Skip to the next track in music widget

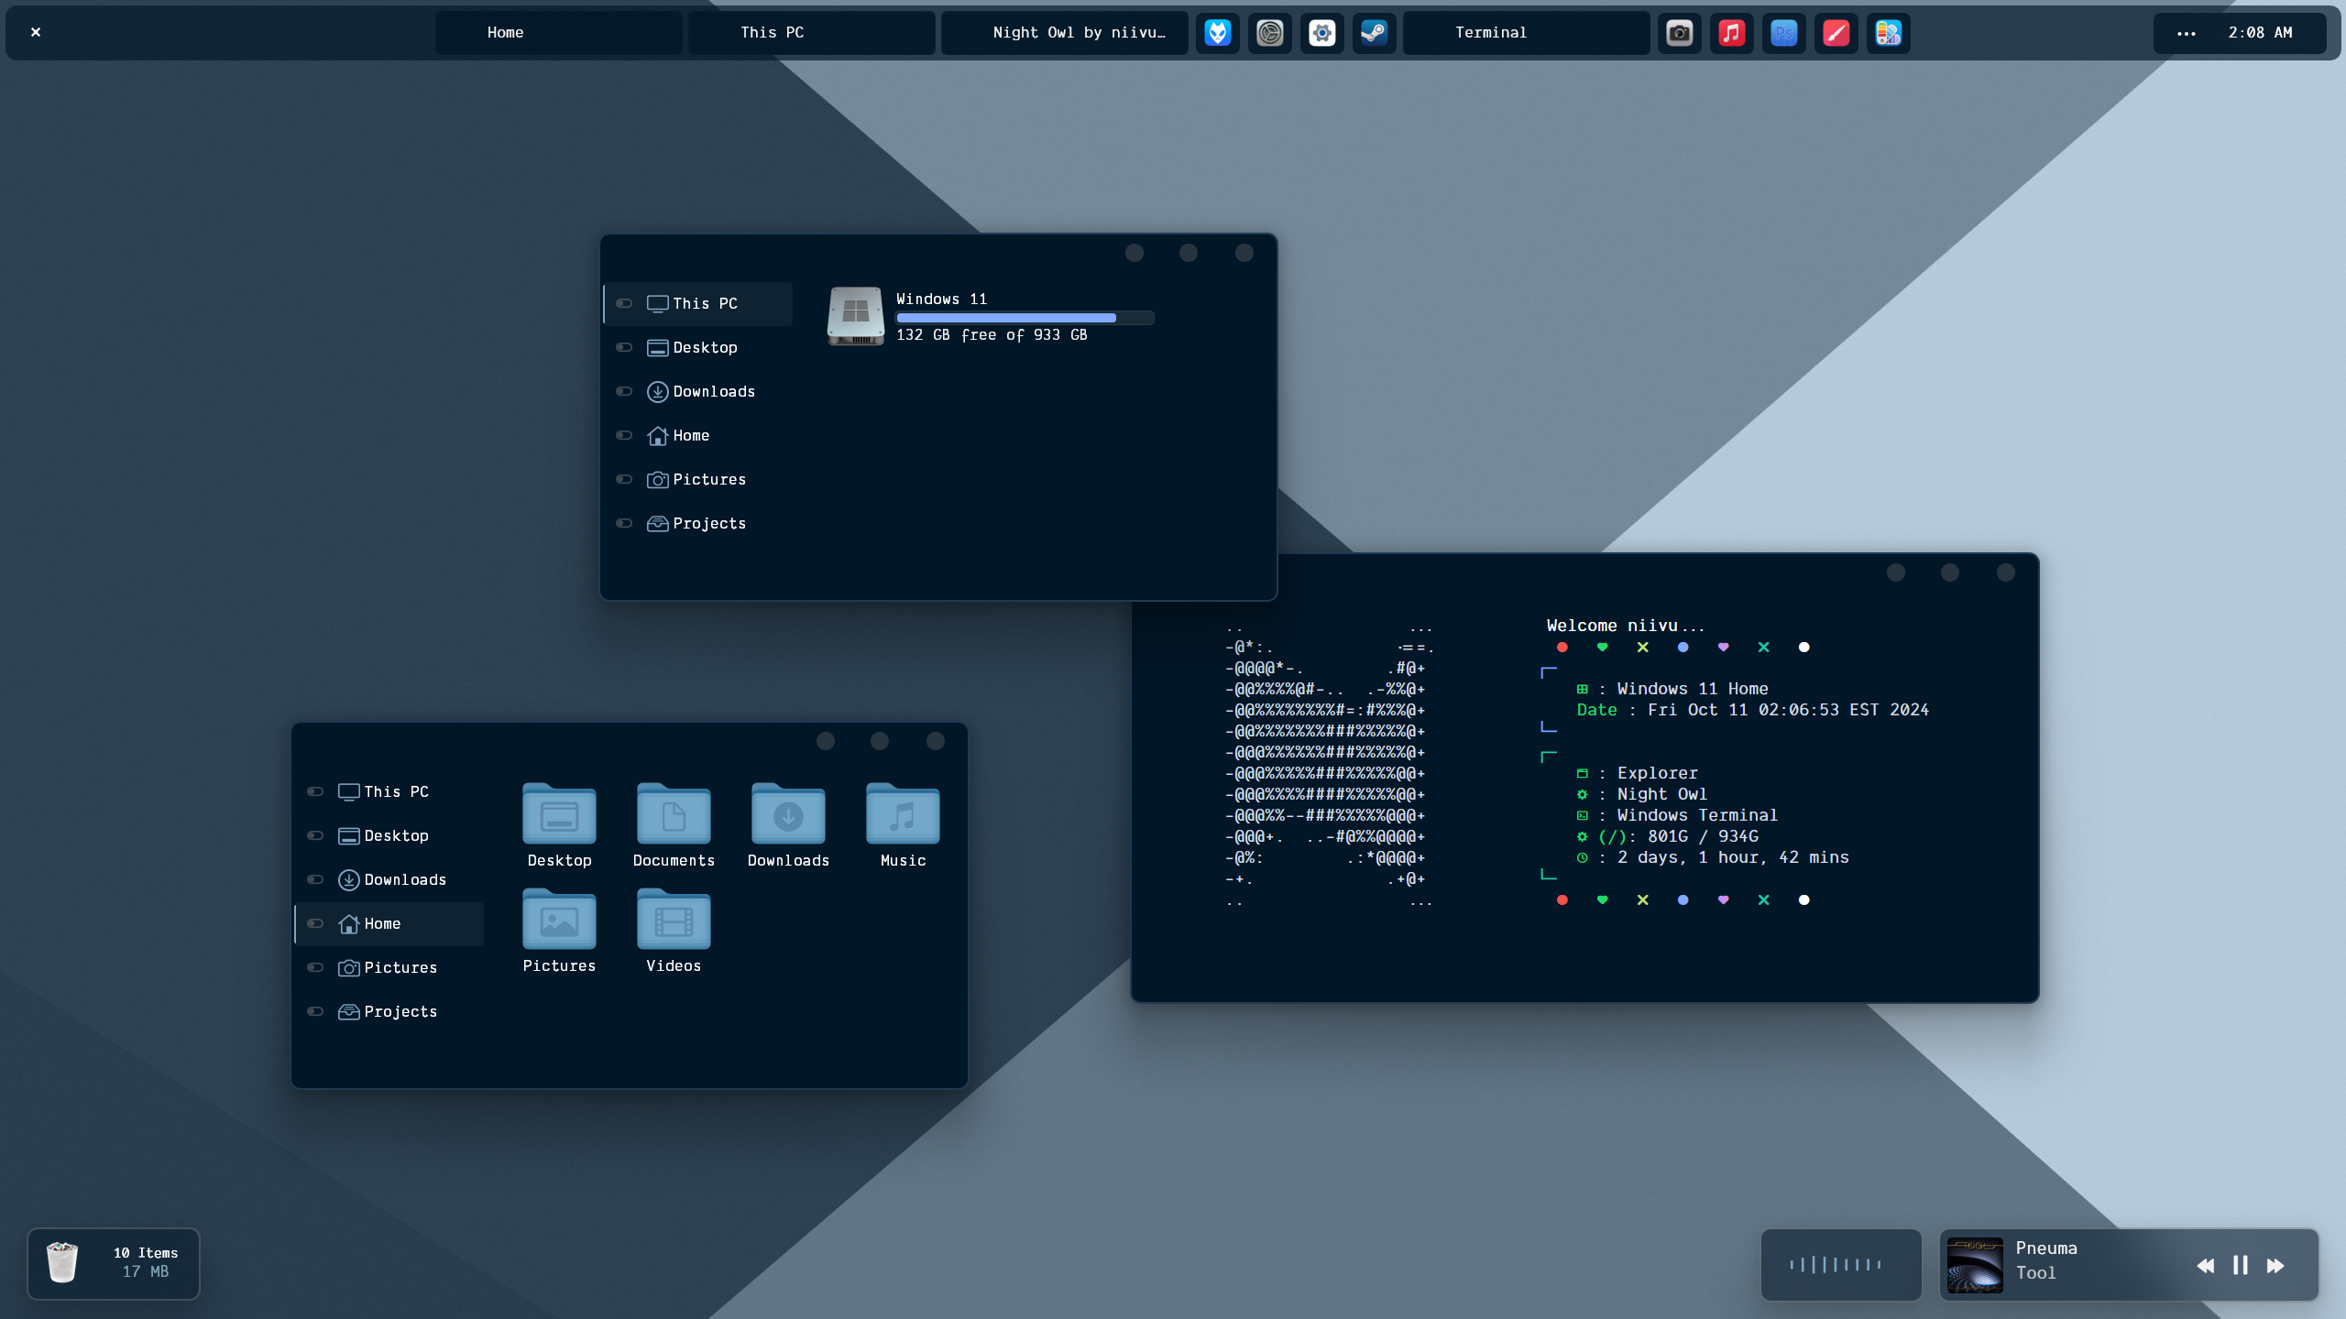[2275, 1265]
